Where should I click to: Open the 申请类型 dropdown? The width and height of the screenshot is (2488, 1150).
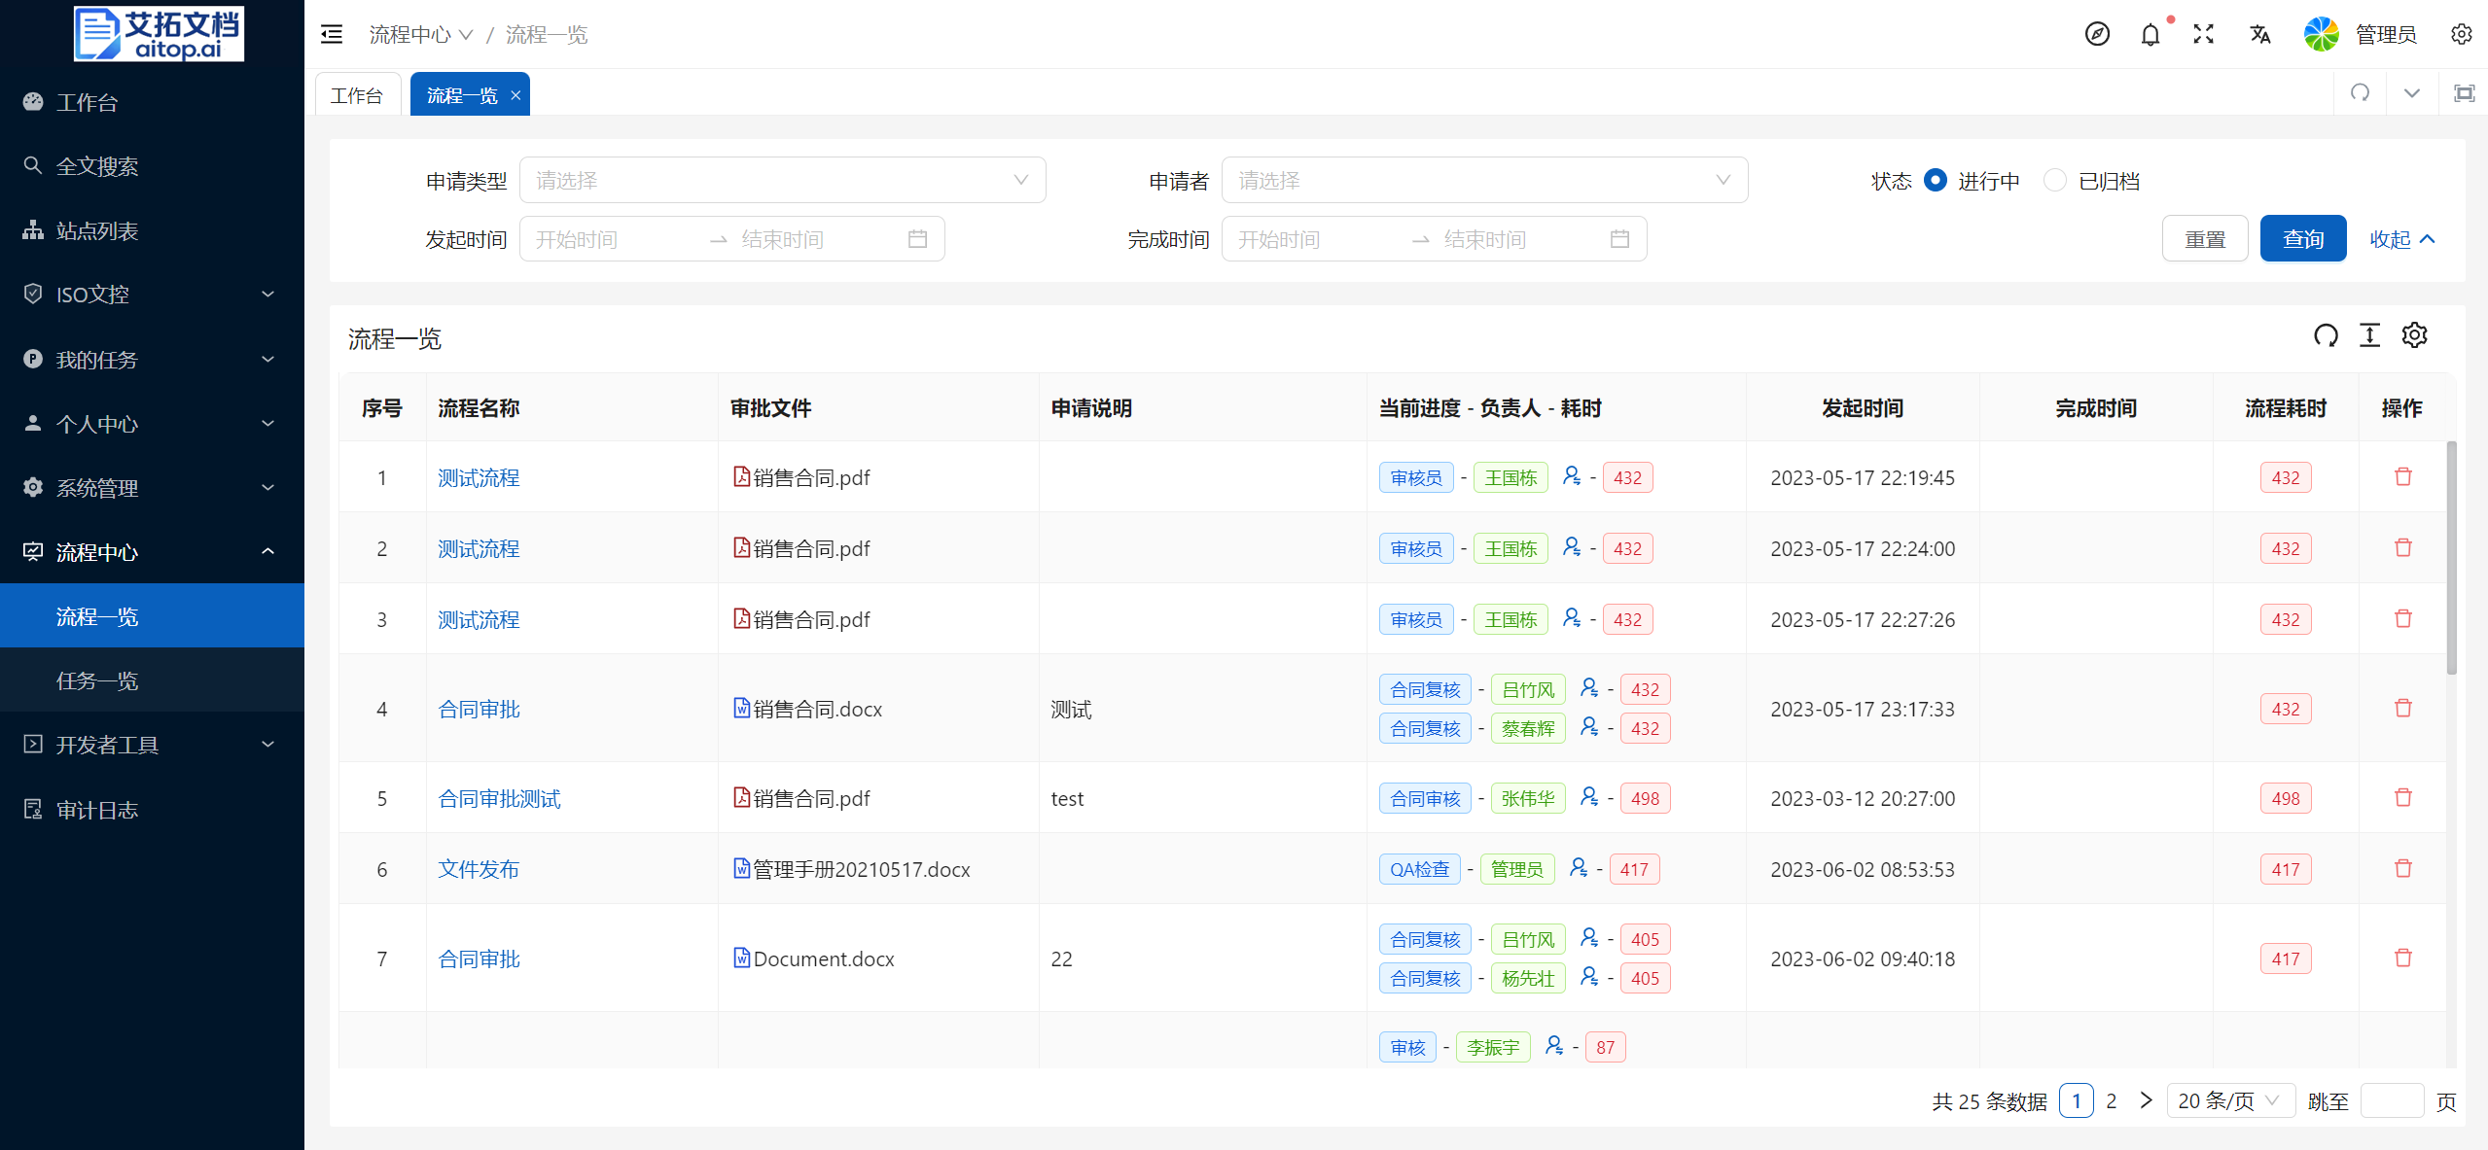click(782, 181)
